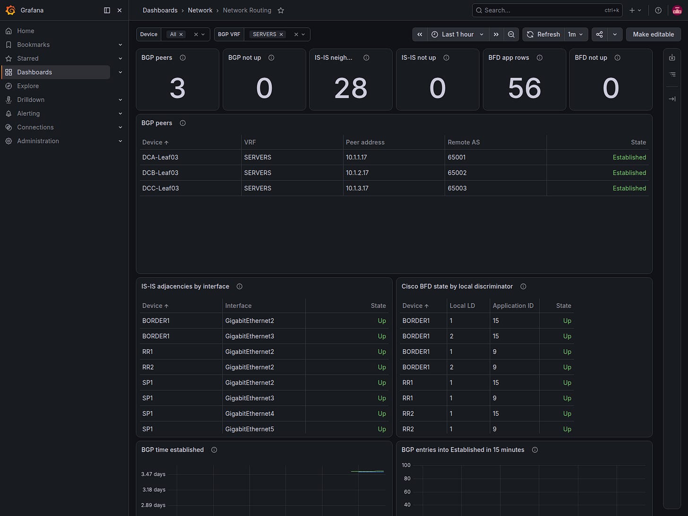
Task: Expand the Alerting section in the sidebar
Action: pos(120,113)
